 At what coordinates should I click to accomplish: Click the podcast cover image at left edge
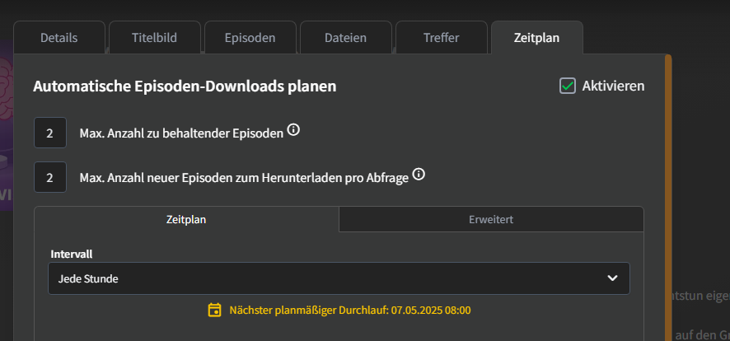coord(7,124)
